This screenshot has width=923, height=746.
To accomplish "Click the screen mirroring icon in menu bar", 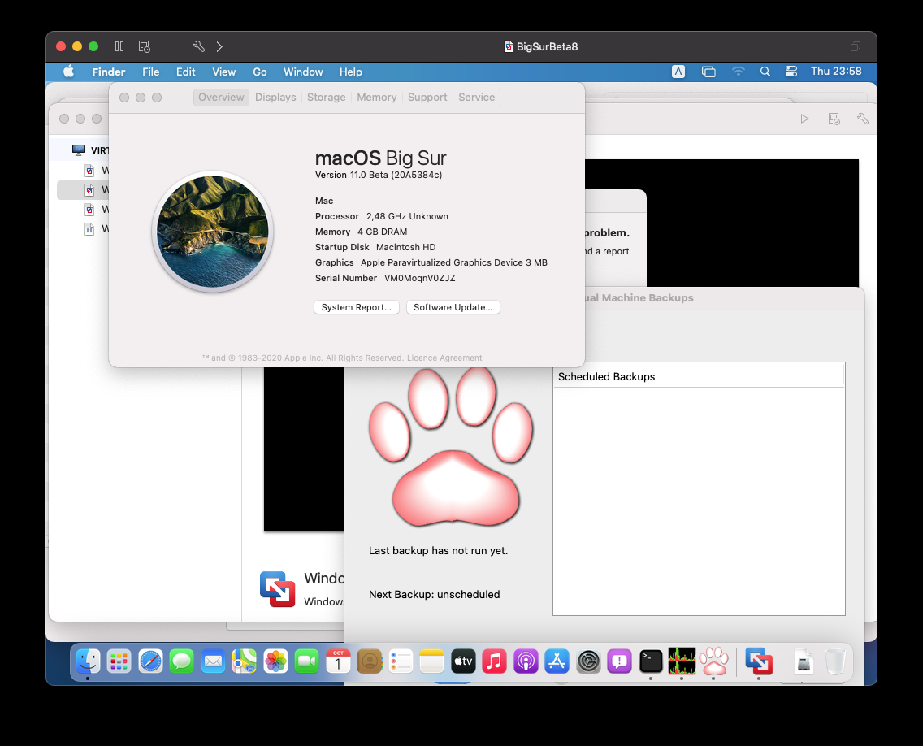I will point(708,72).
